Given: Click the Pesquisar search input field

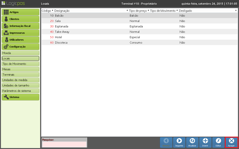Looking at the screenshot, I should pyautogui.click(x=64, y=144).
